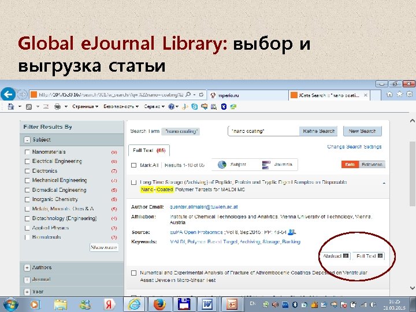Open the Windows Start menu
This screenshot has width=416, height=312.
[10, 304]
